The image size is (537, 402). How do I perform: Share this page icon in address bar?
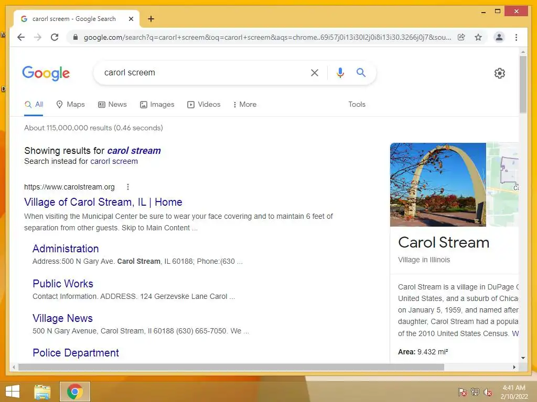[461, 37]
